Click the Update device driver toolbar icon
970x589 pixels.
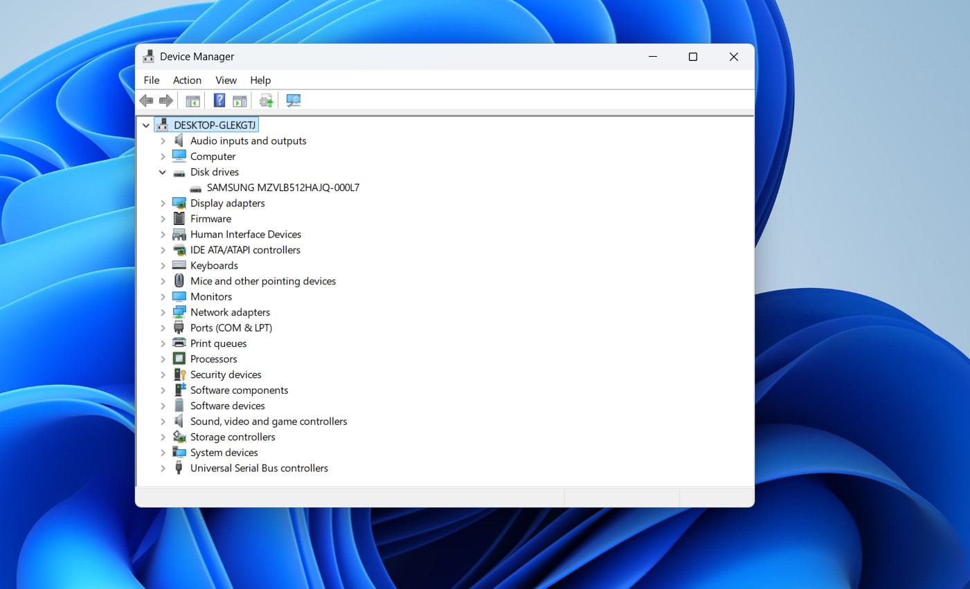(266, 101)
